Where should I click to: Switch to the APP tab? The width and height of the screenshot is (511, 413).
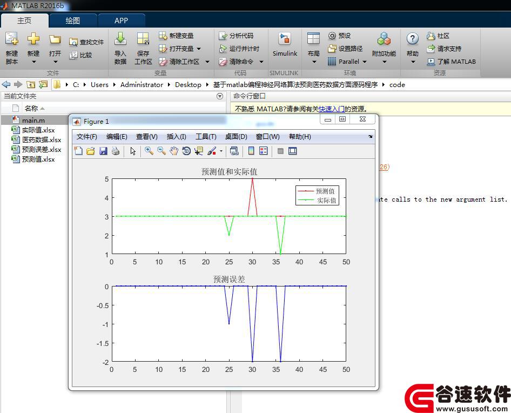[121, 21]
